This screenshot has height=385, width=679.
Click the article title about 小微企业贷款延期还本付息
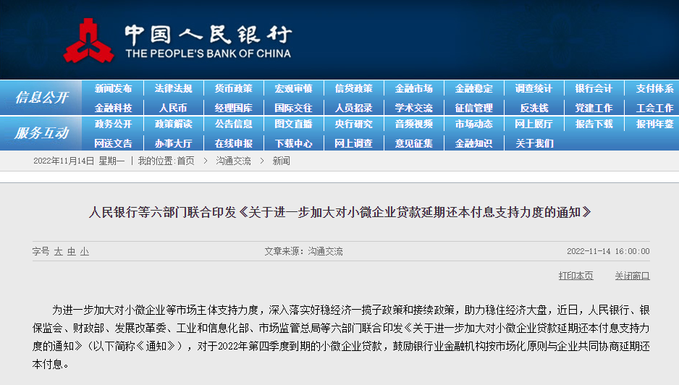point(340,212)
